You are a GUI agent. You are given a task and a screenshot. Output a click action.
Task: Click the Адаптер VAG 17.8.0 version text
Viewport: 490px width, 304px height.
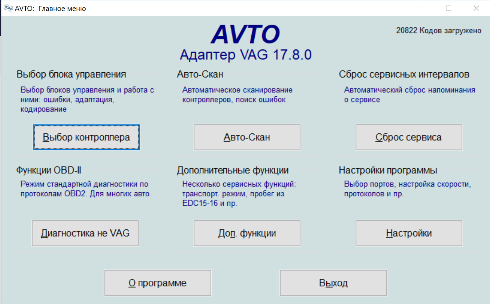246,55
